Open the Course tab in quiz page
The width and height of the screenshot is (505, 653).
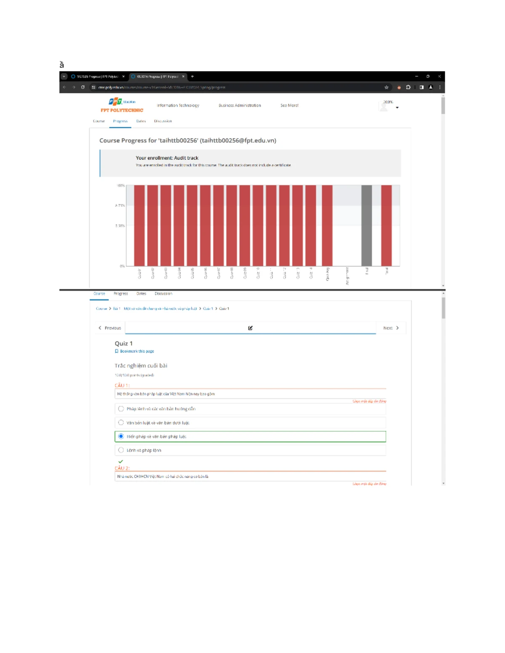[x=99, y=293]
